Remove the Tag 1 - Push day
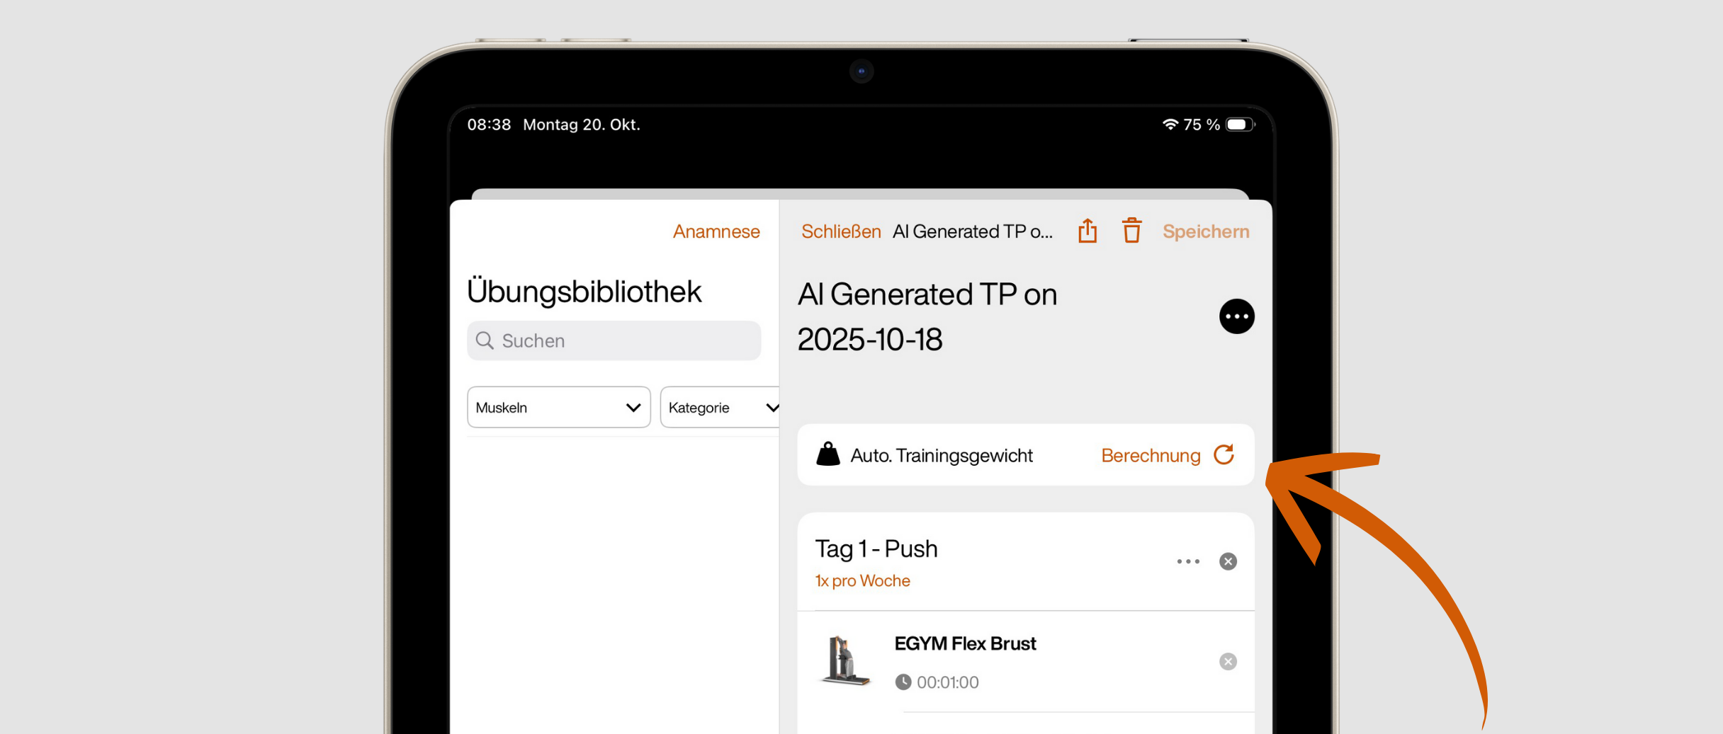Viewport: 1723px width, 734px height. 1228,561
